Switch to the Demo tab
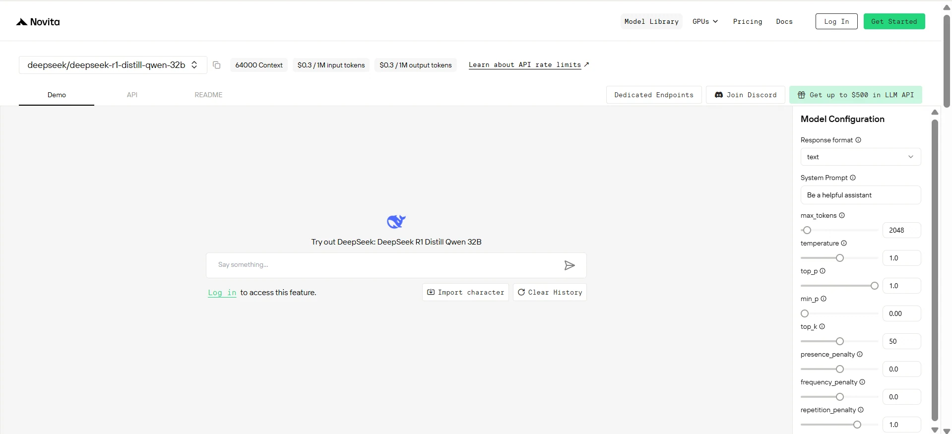 click(x=57, y=95)
